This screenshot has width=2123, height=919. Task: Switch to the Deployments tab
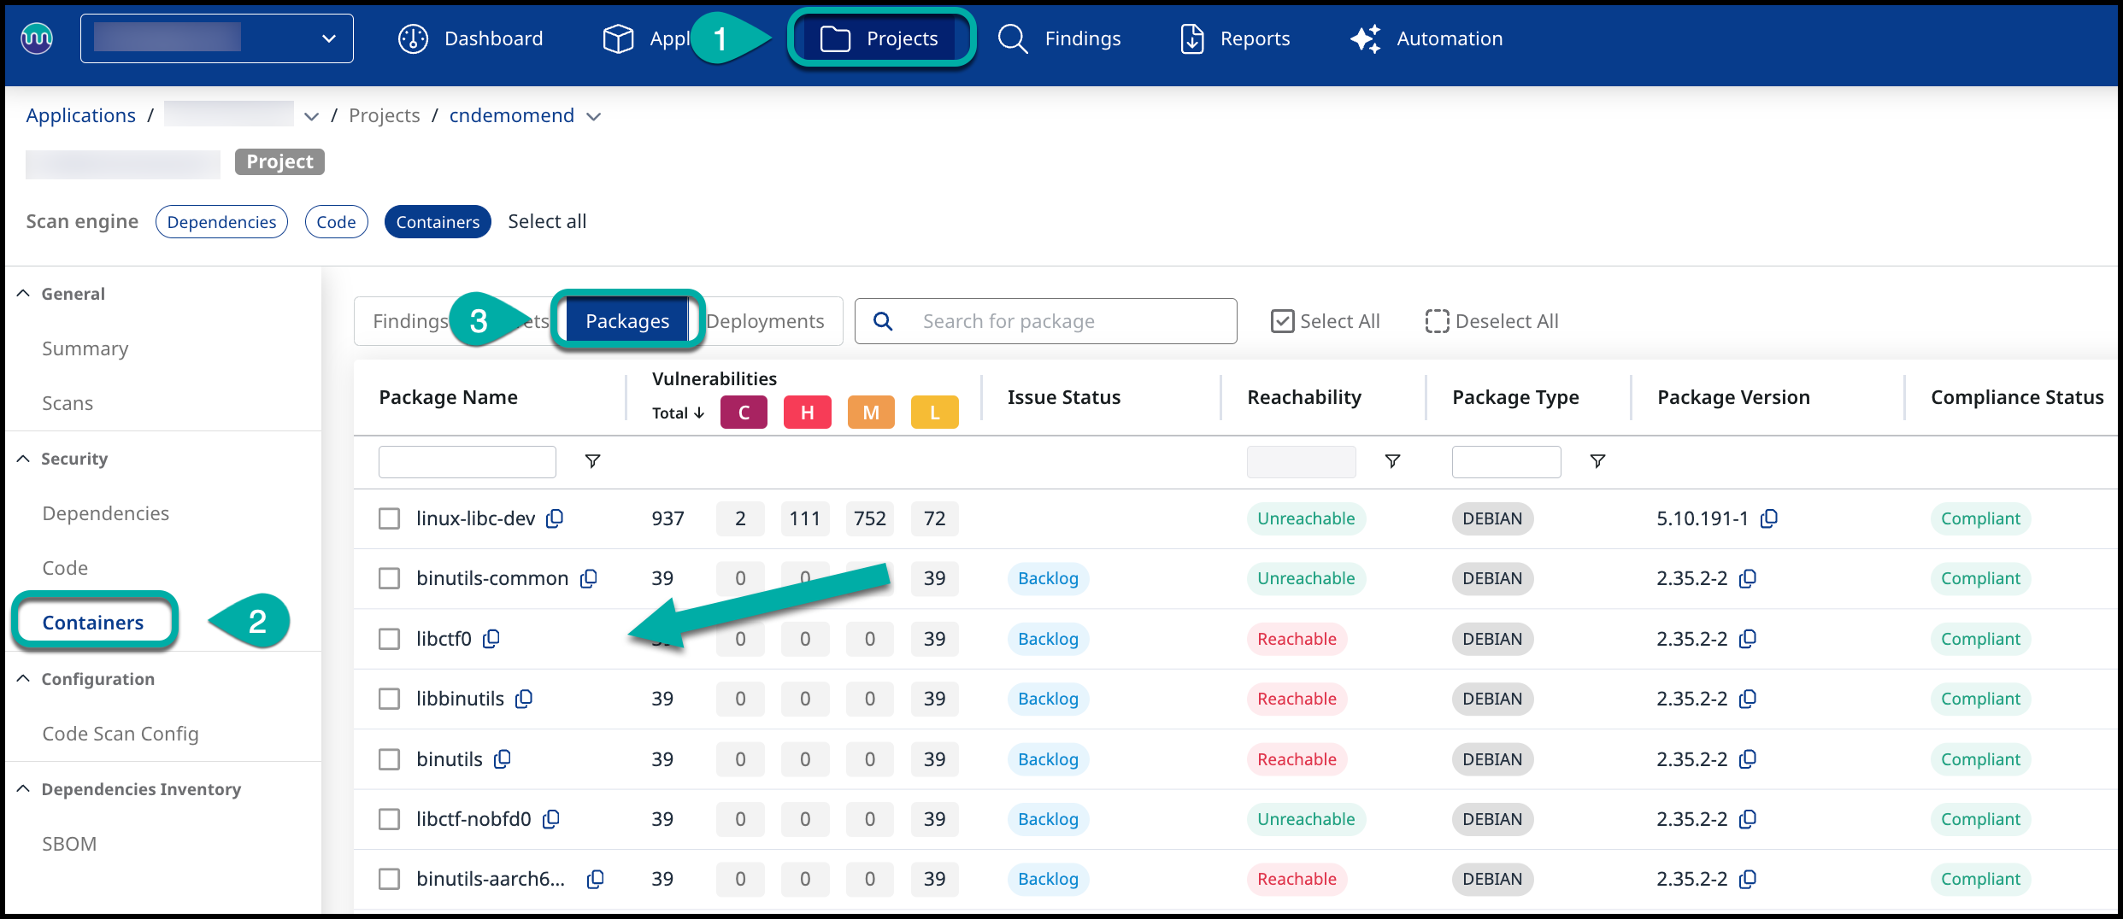765,321
